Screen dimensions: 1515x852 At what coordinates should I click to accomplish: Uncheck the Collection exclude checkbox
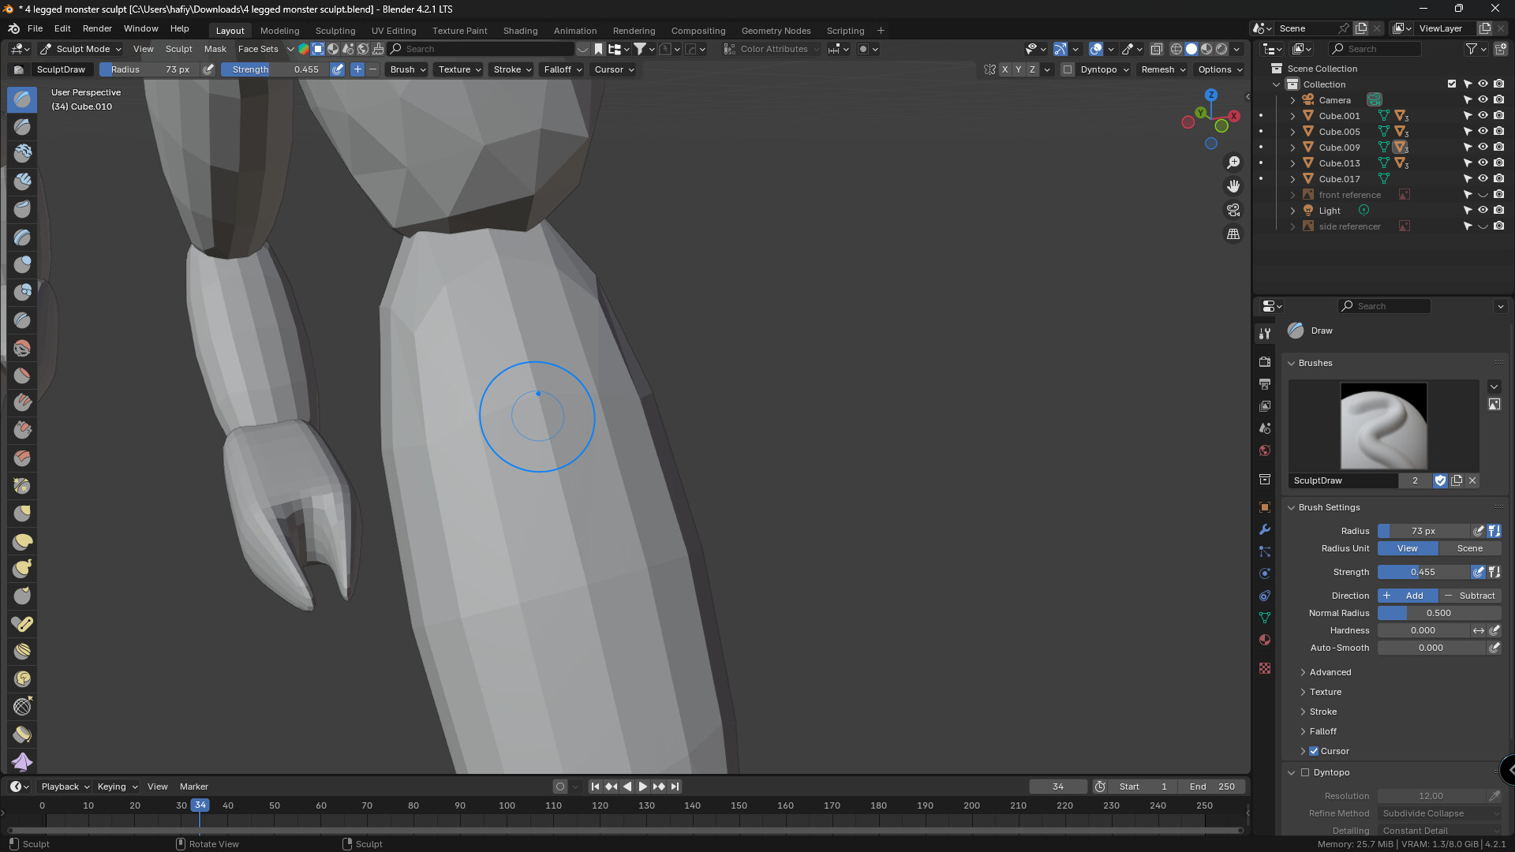[1451, 84]
